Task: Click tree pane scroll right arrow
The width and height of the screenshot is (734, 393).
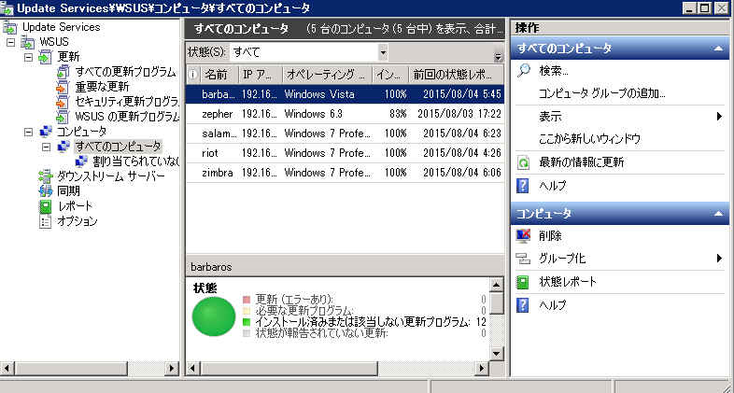Action: [172, 369]
